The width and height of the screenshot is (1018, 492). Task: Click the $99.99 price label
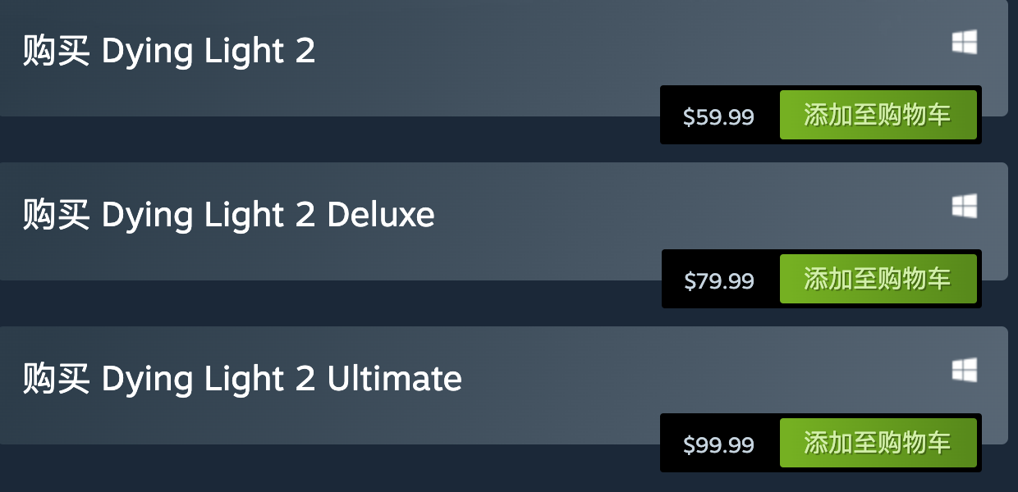pyautogui.click(x=718, y=445)
